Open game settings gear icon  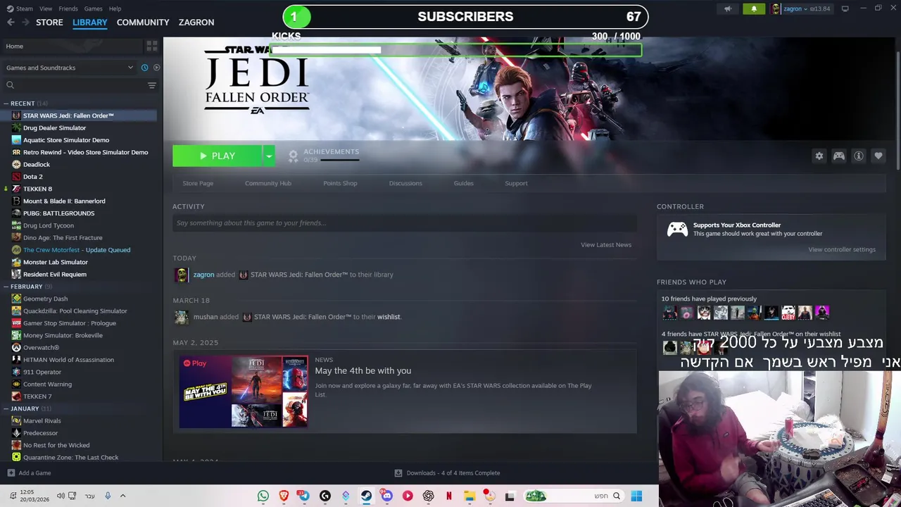point(819,156)
